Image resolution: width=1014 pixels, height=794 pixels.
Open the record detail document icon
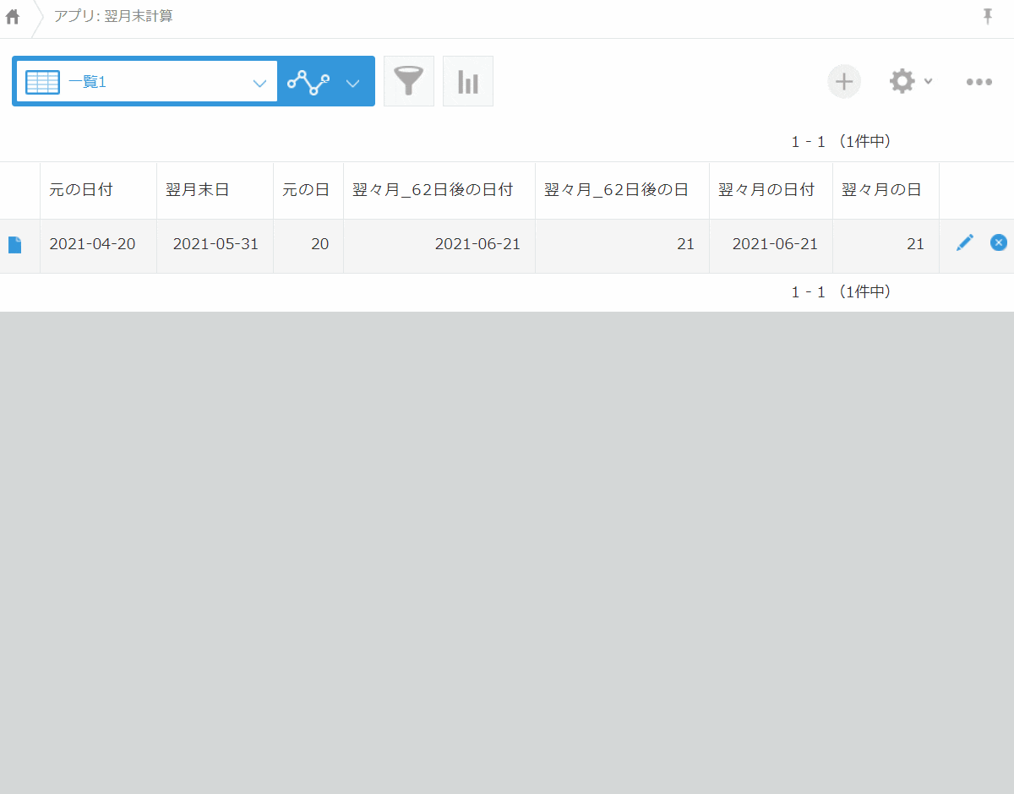pos(14,244)
